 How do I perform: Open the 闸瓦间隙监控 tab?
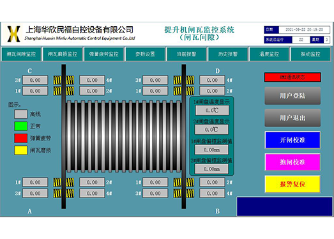click(21, 54)
